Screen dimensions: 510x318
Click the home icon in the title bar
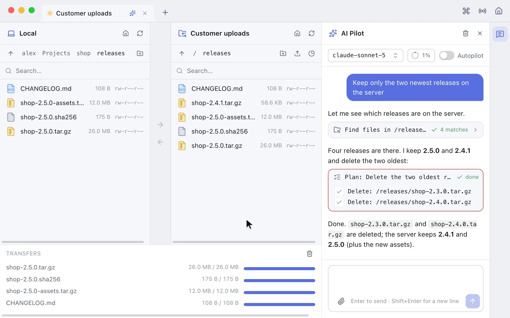(x=499, y=11)
